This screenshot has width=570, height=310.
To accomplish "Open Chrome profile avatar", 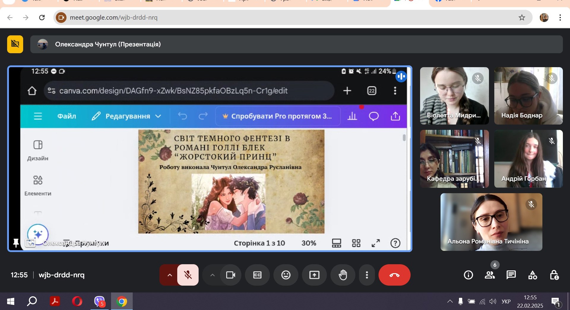I will [x=544, y=18].
